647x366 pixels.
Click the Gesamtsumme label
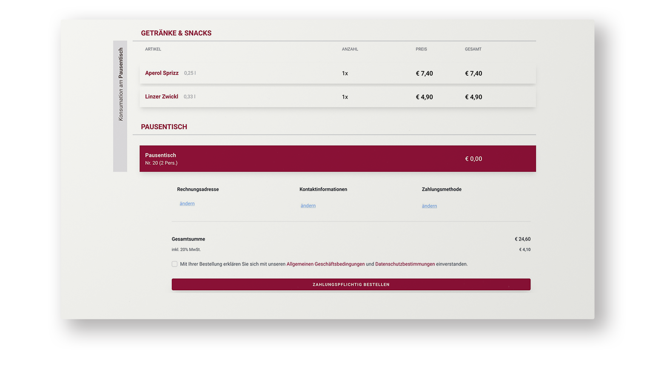[x=188, y=239]
